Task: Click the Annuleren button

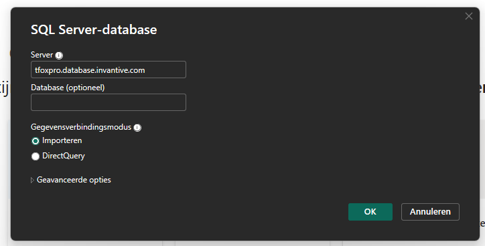Action: point(430,212)
